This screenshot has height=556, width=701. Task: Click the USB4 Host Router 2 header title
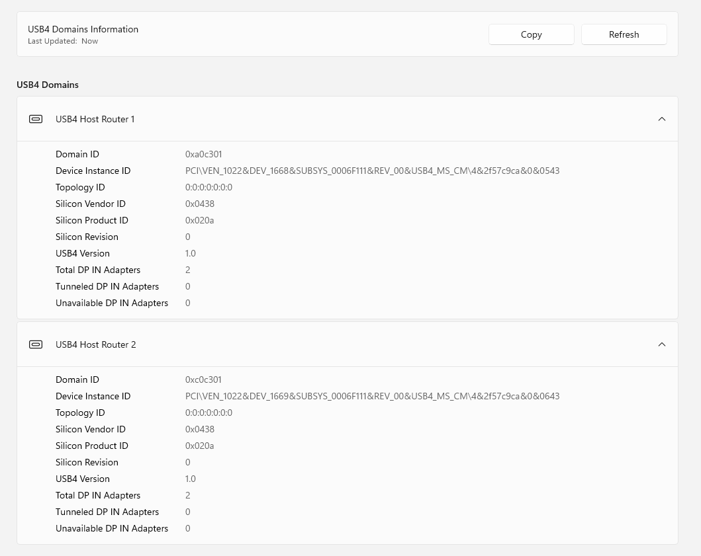tap(96, 344)
